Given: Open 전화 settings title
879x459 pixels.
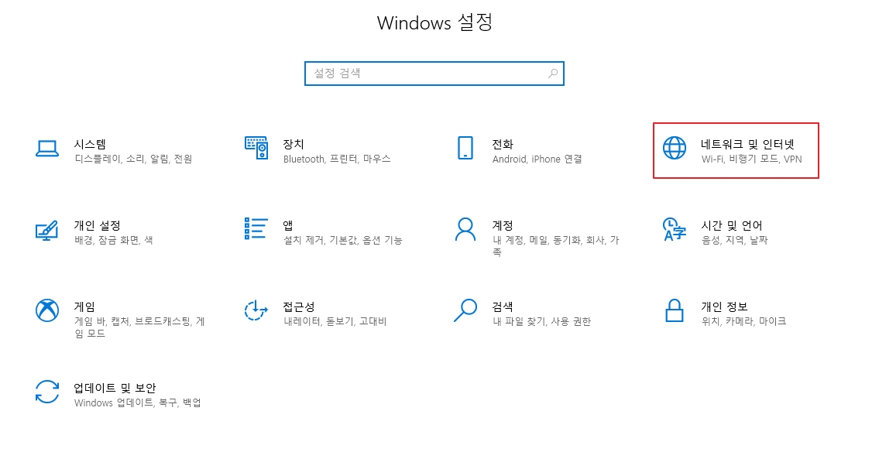Looking at the screenshot, I should click(503, 144).
